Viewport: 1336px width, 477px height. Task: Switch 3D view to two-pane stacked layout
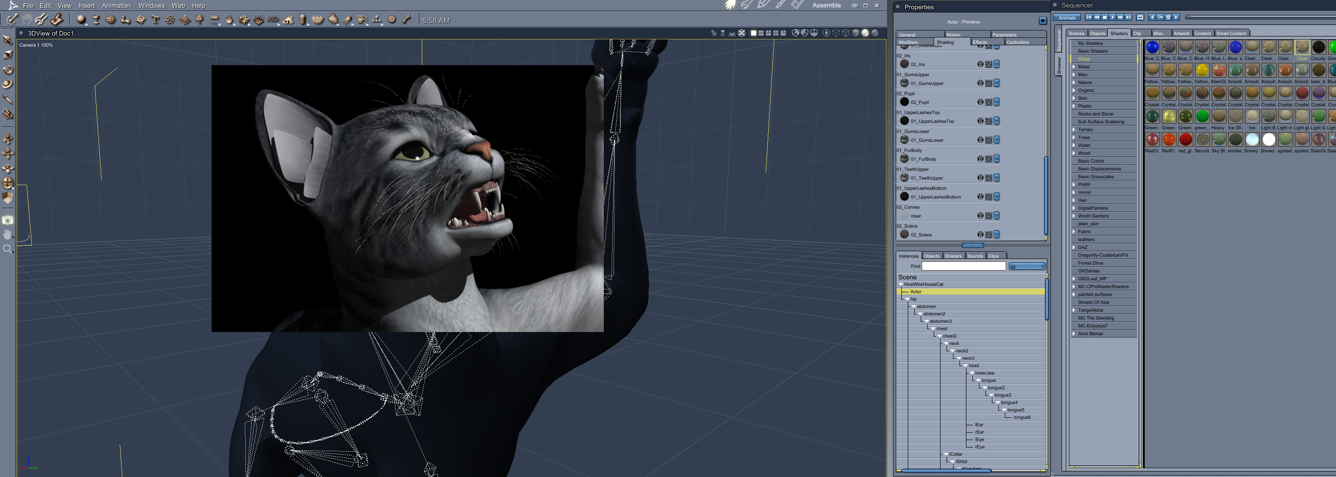pos(761,33)
